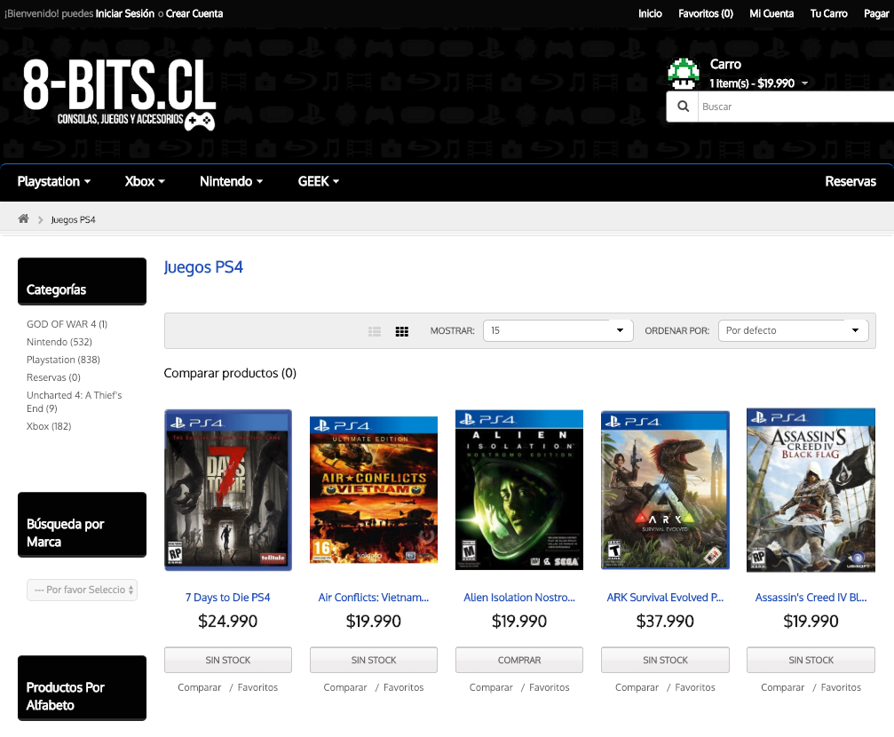Click Comparar under Air Conflicts Vietnam

coord(345,687)
